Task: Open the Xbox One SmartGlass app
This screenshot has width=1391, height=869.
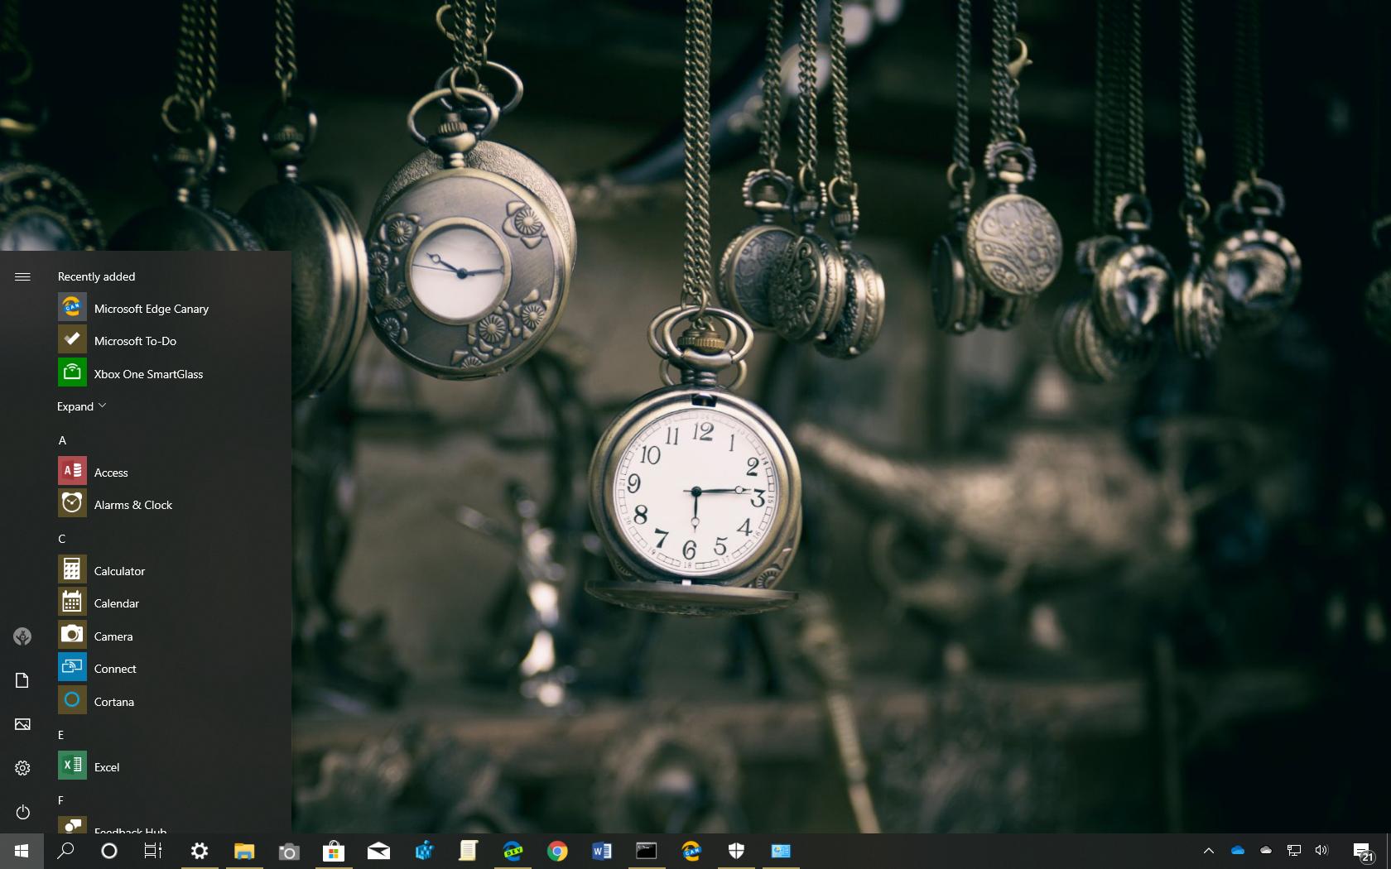Action: 148,374
